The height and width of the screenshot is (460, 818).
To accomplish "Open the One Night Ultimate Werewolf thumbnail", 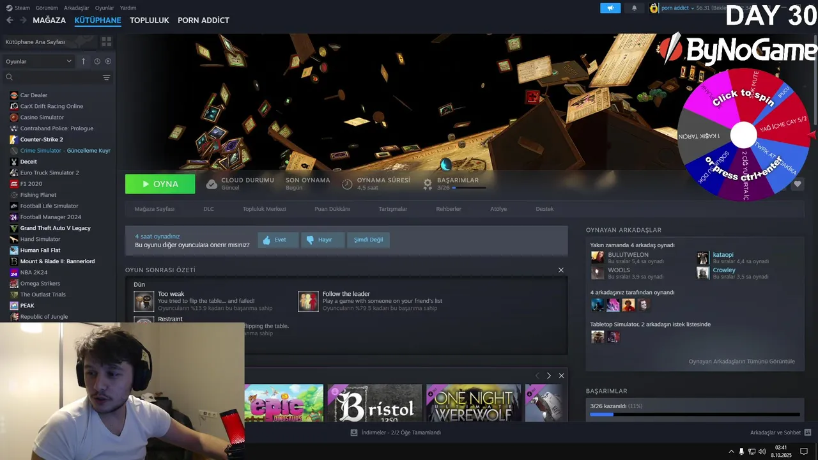I will [x=474, y=403].
